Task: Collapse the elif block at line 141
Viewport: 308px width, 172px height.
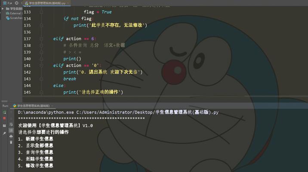Action: tap(41, 65)
